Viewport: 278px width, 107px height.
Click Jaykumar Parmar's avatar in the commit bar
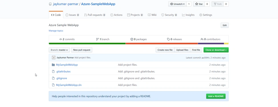click(x=54, y=57)
